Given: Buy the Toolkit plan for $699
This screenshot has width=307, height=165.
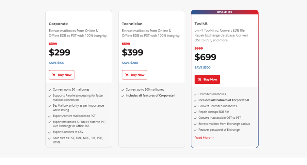Looking at the screenshot, I should 207,79.
